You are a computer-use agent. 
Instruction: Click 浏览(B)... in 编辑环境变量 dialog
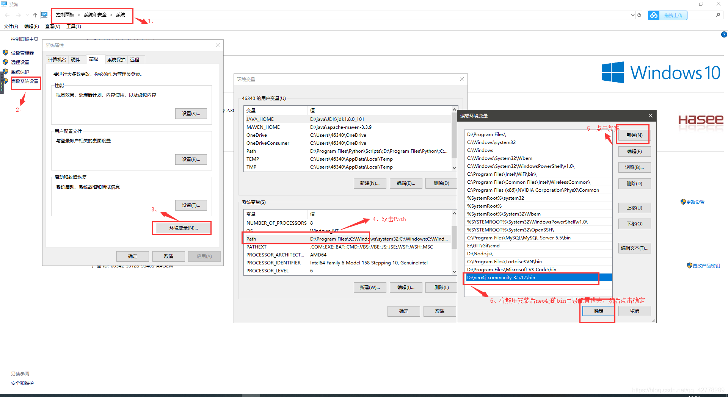coord(634,167)
